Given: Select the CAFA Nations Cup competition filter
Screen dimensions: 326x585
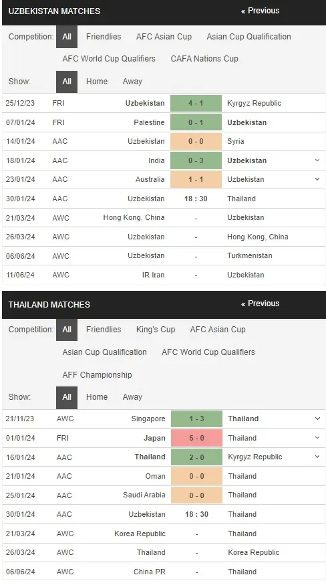Looking at the screenshot, I should tap(204, 59).
